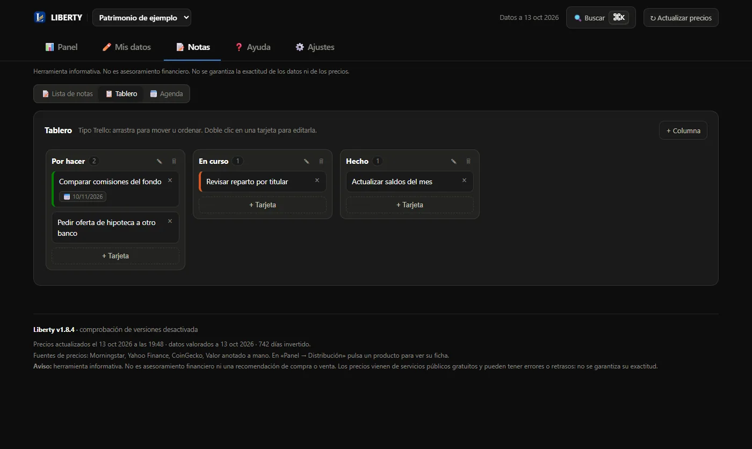Screen dimensions: 752x449
Task: Go to the Mis datos tab
Action: pos(127,47)
